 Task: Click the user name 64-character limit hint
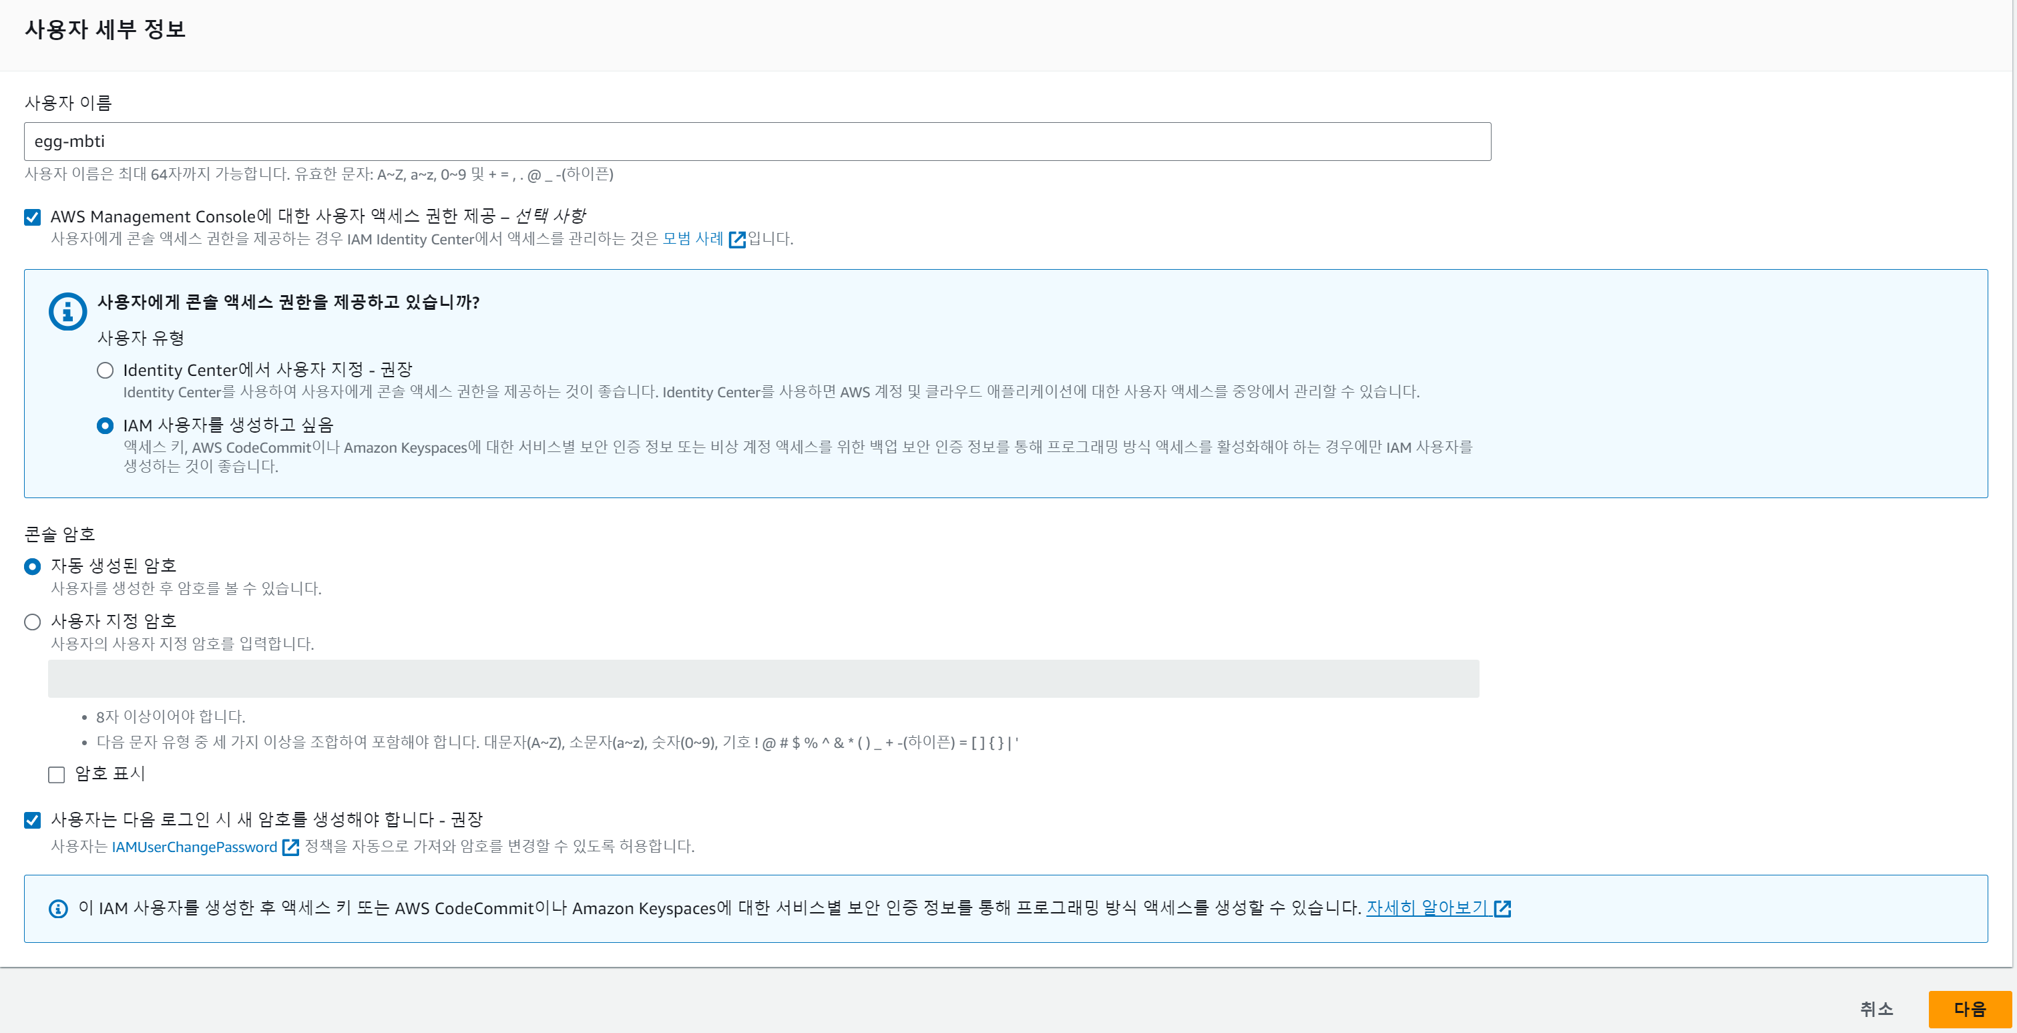click(318, 174)
